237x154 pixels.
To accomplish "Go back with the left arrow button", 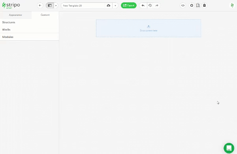I will pos(40,6).
